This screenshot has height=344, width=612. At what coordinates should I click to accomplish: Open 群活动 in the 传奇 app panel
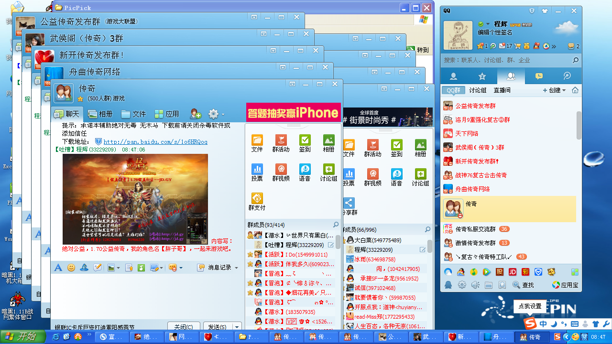point(281,143)
